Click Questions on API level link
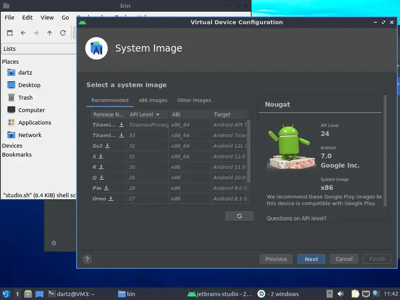The width and height of the screenshot is (400, 300). click(296, 218)
